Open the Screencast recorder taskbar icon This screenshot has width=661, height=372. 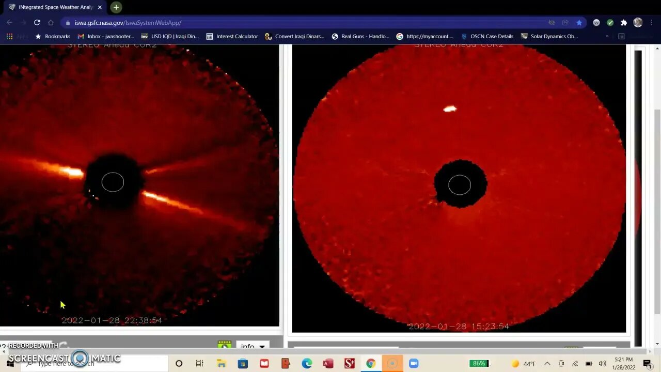point(392,364)
